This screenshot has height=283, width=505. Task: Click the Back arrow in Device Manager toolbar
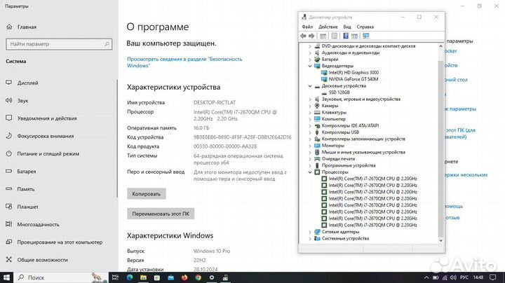pyautogui.click(x=303, y=36)
